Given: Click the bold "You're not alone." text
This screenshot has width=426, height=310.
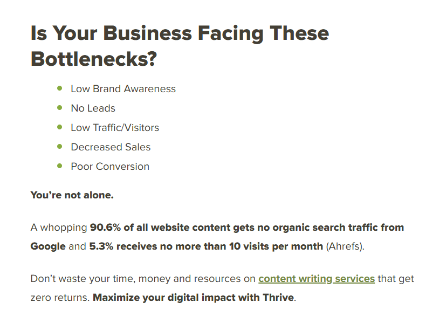Looking at the screenshot, I should coord(72,195).
